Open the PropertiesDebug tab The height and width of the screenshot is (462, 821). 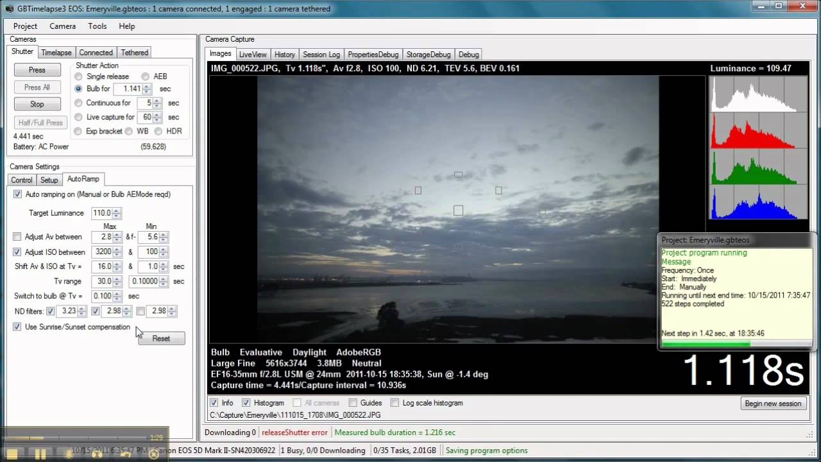373,55
